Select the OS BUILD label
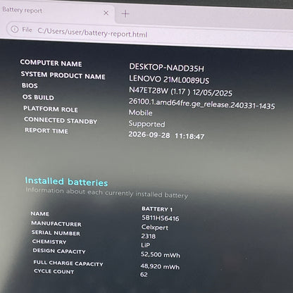Screen dimensions: 293x293 [x=38, y=97]
